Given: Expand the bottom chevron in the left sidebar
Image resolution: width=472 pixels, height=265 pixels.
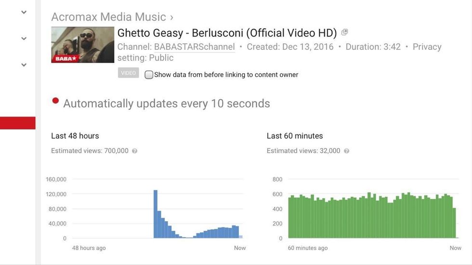Looking at the screenshot, I should (24, 65).
